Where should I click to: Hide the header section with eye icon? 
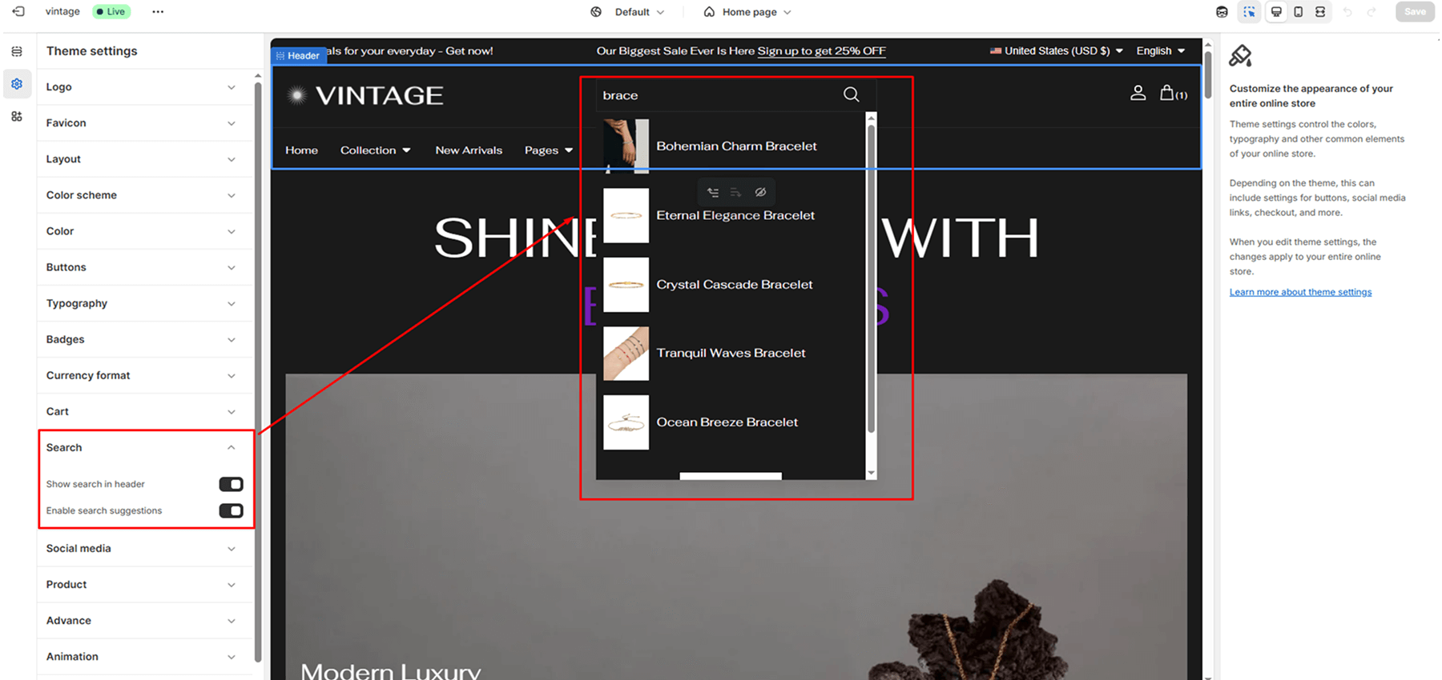[x=760, y=192]
